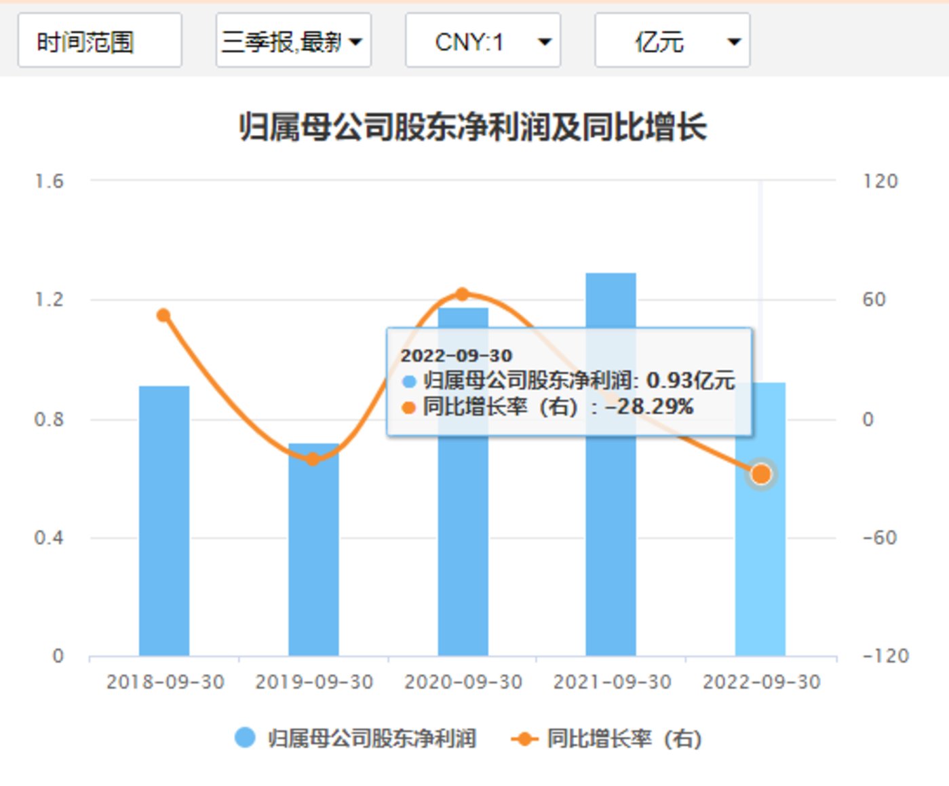This screenshot has width=949, height=786.
Task: Click the 2022-09-30 axis label
Action: (x=761, y=681)
